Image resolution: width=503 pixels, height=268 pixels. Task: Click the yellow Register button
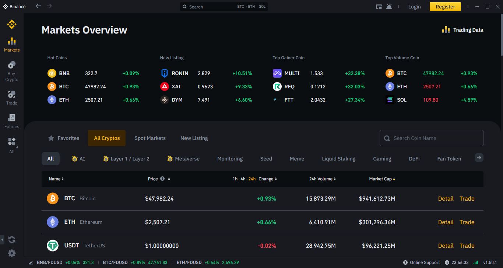pyautogui.click(x=445, y=7)
